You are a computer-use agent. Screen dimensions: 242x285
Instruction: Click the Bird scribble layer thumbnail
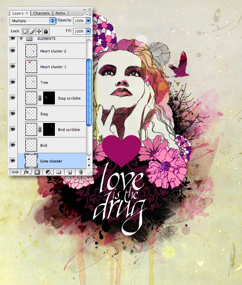pos(31,129)
